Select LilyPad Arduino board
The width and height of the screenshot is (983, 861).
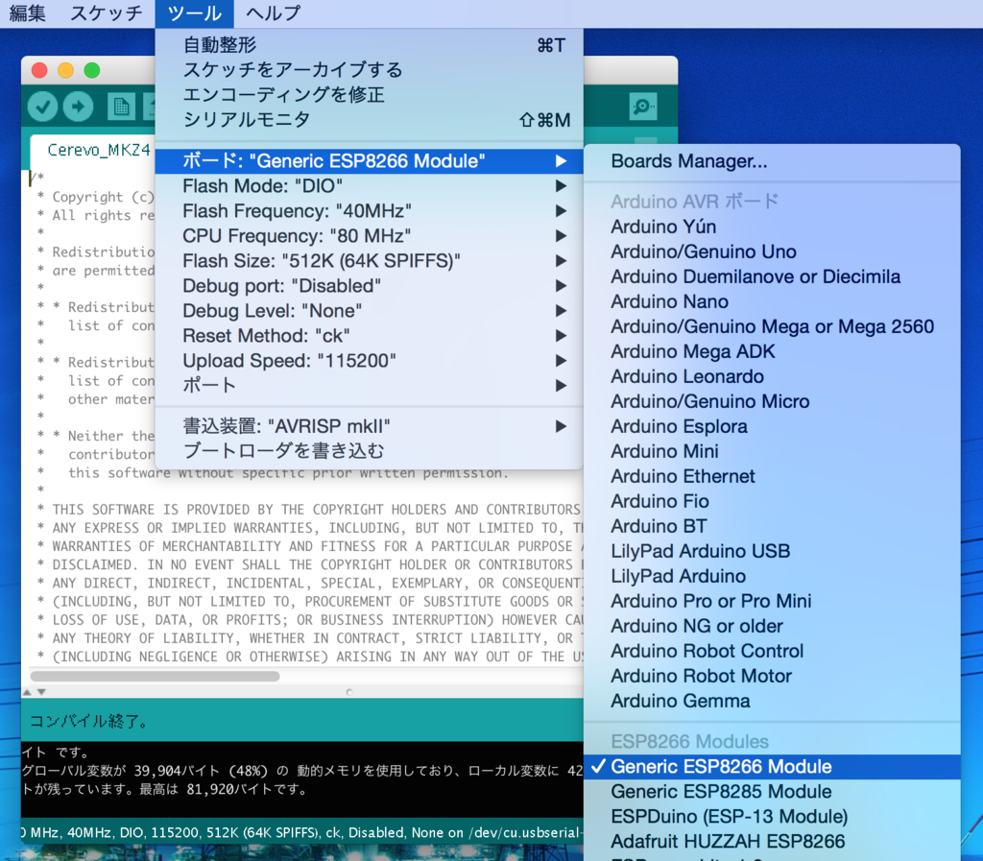(x=772, y=577)
